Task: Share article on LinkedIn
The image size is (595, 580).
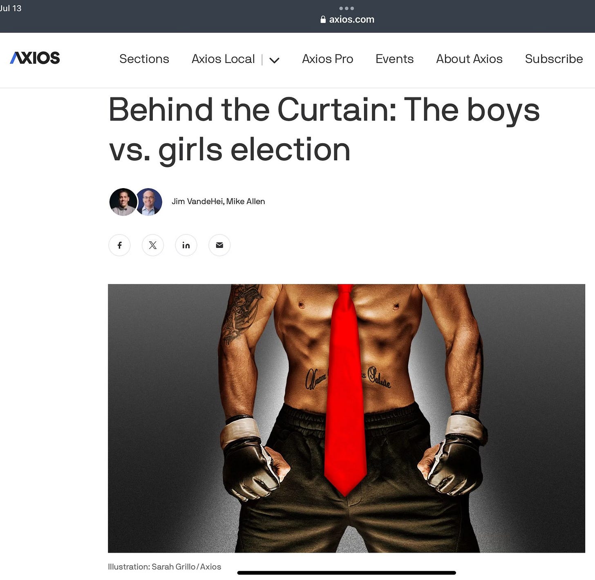Action: click(186, 245)
